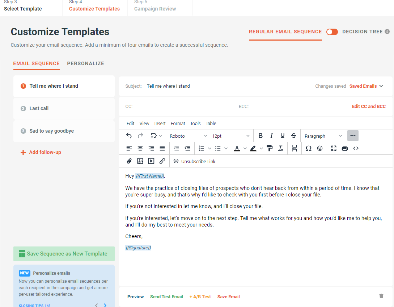Apply strikethrough formatting
This screenshot has width=394, height=307.
(x=293, y=136)
